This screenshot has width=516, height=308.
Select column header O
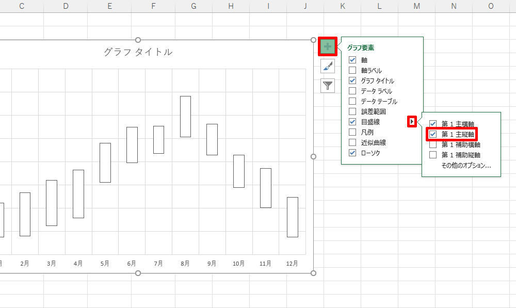(x=491, y=6)
